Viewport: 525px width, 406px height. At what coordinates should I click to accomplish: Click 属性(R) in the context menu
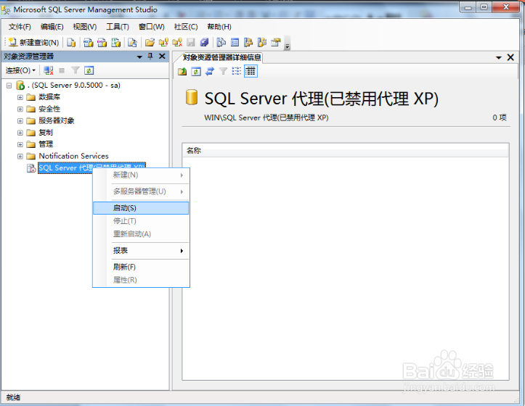coord(141,280)
